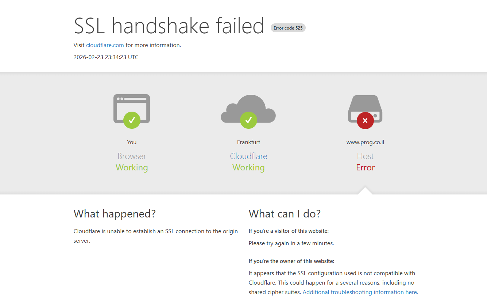
Task: Click green checkmark on browser icon
Action: [x=132, y=120]
